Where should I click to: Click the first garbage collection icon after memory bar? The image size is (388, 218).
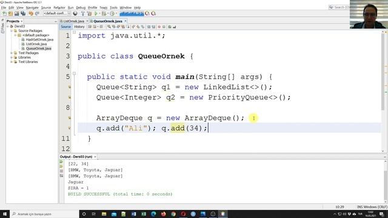pos(147,13)
